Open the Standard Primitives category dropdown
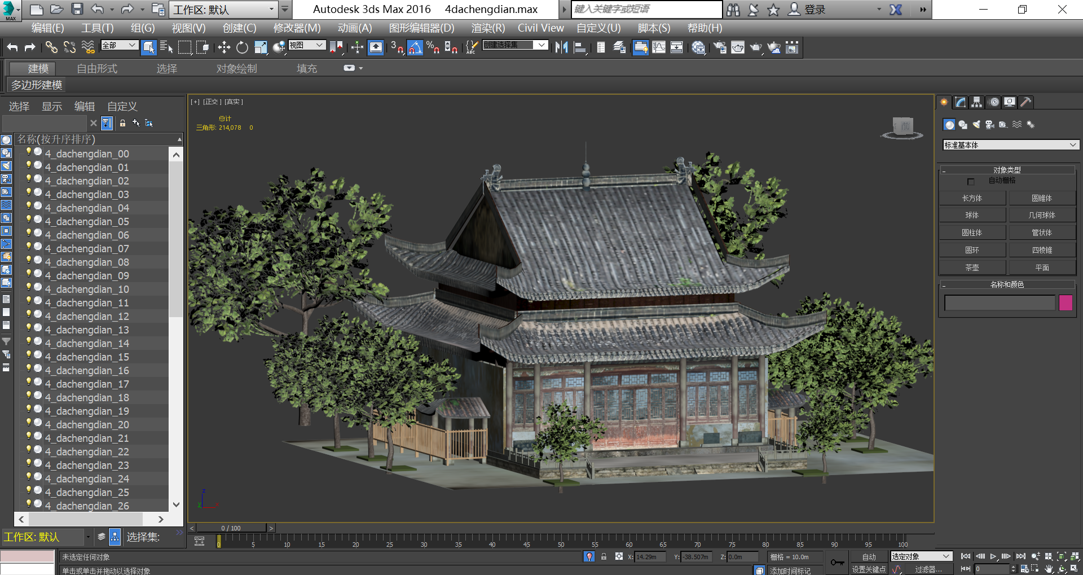This screenshot has height=575, width=1083. click(1011, 145)
